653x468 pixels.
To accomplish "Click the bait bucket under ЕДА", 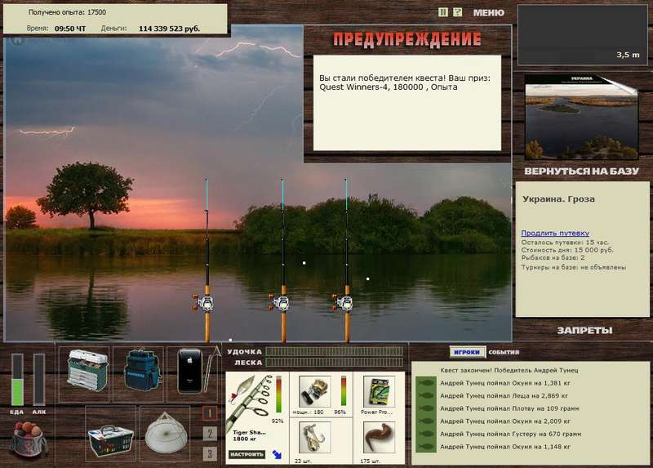I will point(29,439).
